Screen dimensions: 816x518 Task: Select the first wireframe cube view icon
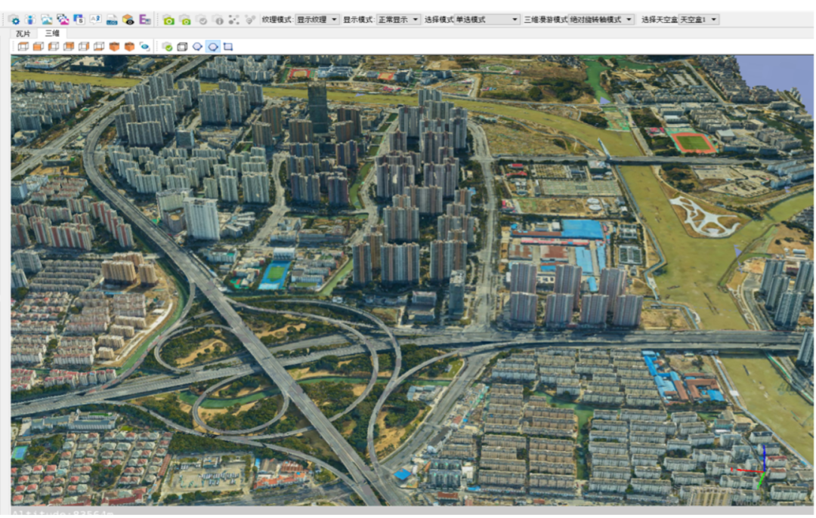(x=23, y=47)
